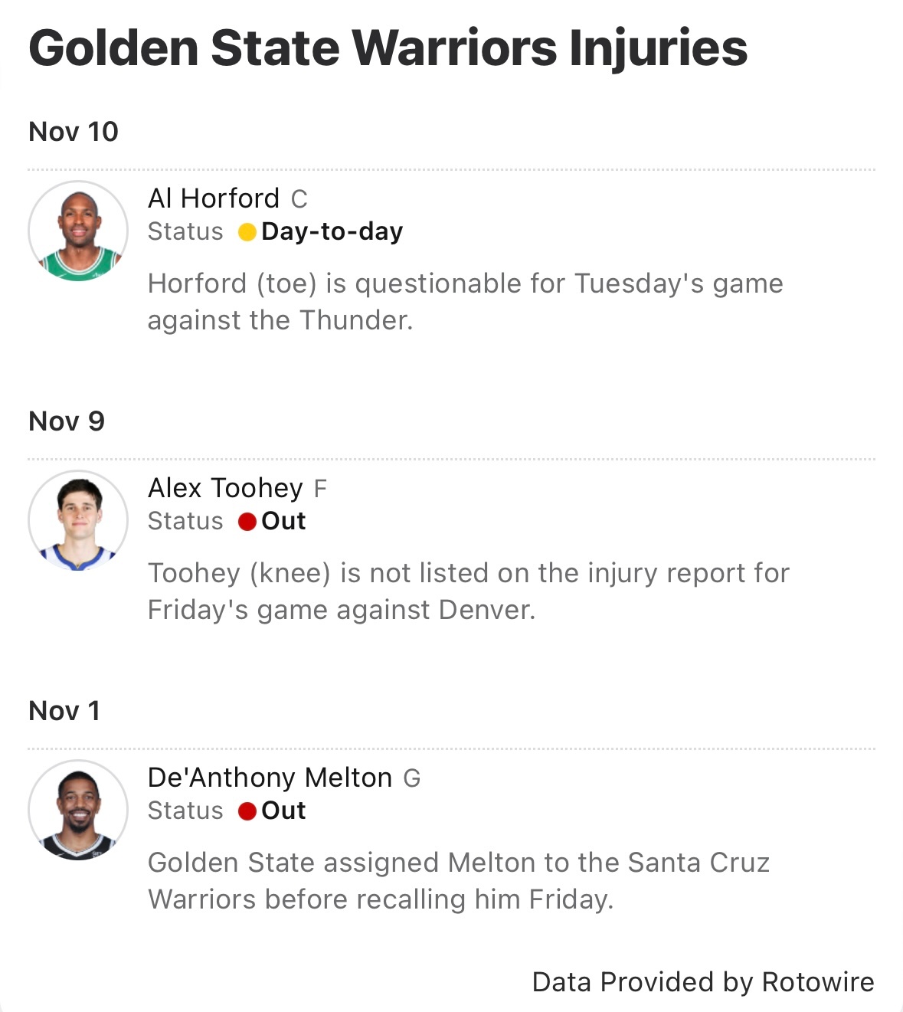The image size is (903, 1012).
Task: Click the Day-to-day status label
Action: click(x=332, y=231)
